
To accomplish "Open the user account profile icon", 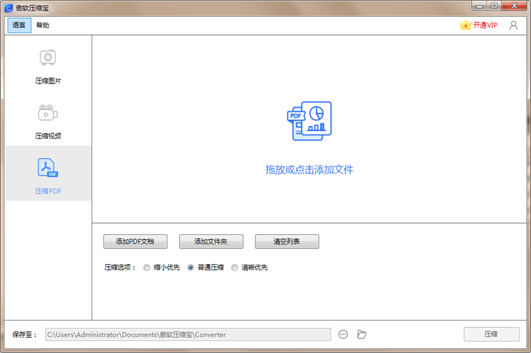I will coord(513,25).
